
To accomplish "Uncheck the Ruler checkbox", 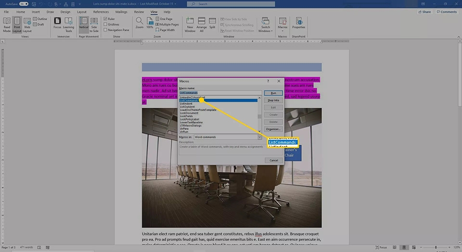I will tap(105, 19).
